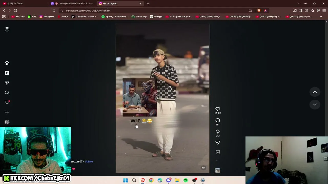Go to the previous reel with up chevron
The width and height of the screenshot is (328, 184).
point(315,92)
